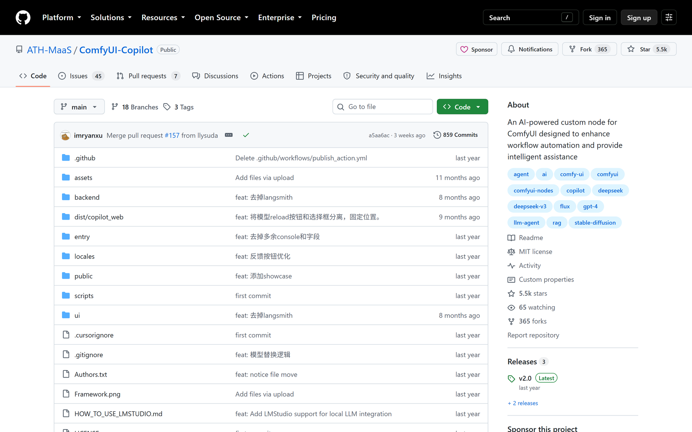This screenshot has height=432, width=692.
Task: Fork the ComfyUI-Copilot repository
Action: (x=590, y=49)
